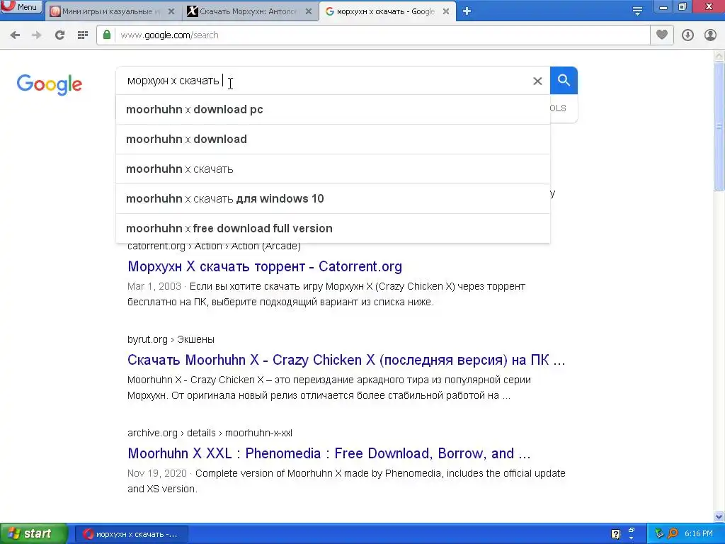Click the scrollbar up arrow
The width and height of the screenshot is (725, 544).
719,56
